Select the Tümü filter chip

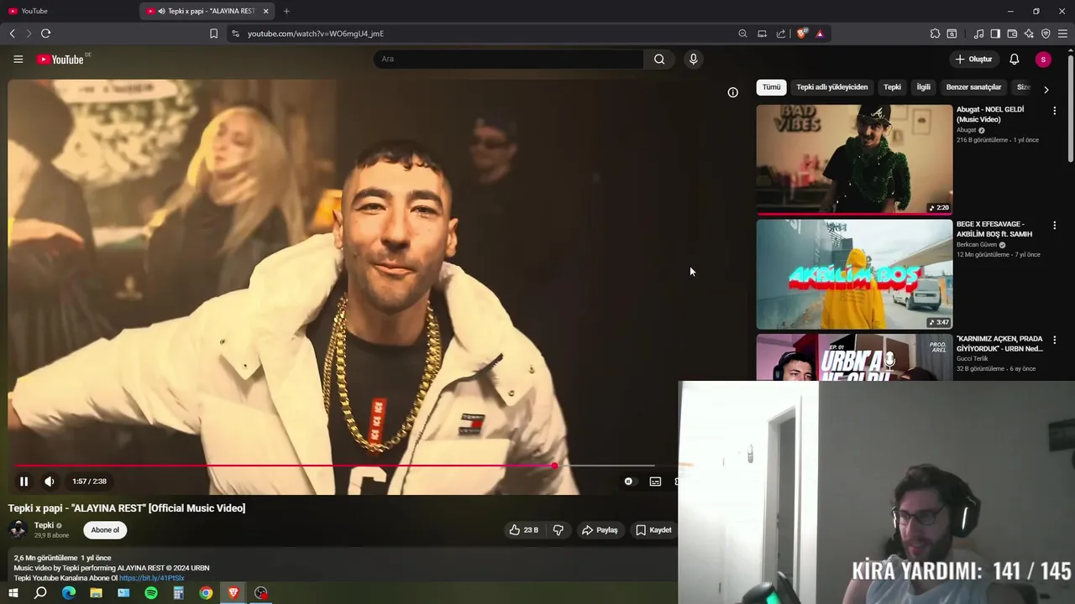pyautogui.click(x=771, y=87)
